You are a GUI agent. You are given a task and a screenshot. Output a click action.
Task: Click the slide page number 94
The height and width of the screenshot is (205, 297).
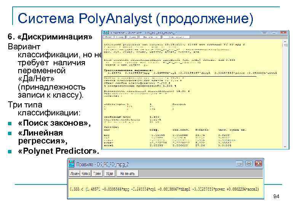pos(276,197)
